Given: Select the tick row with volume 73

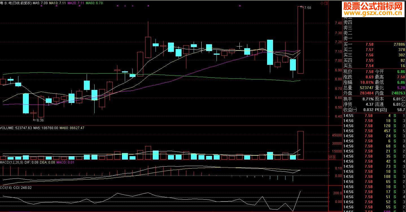Looking at the screenshot, I should coord(374,167).
